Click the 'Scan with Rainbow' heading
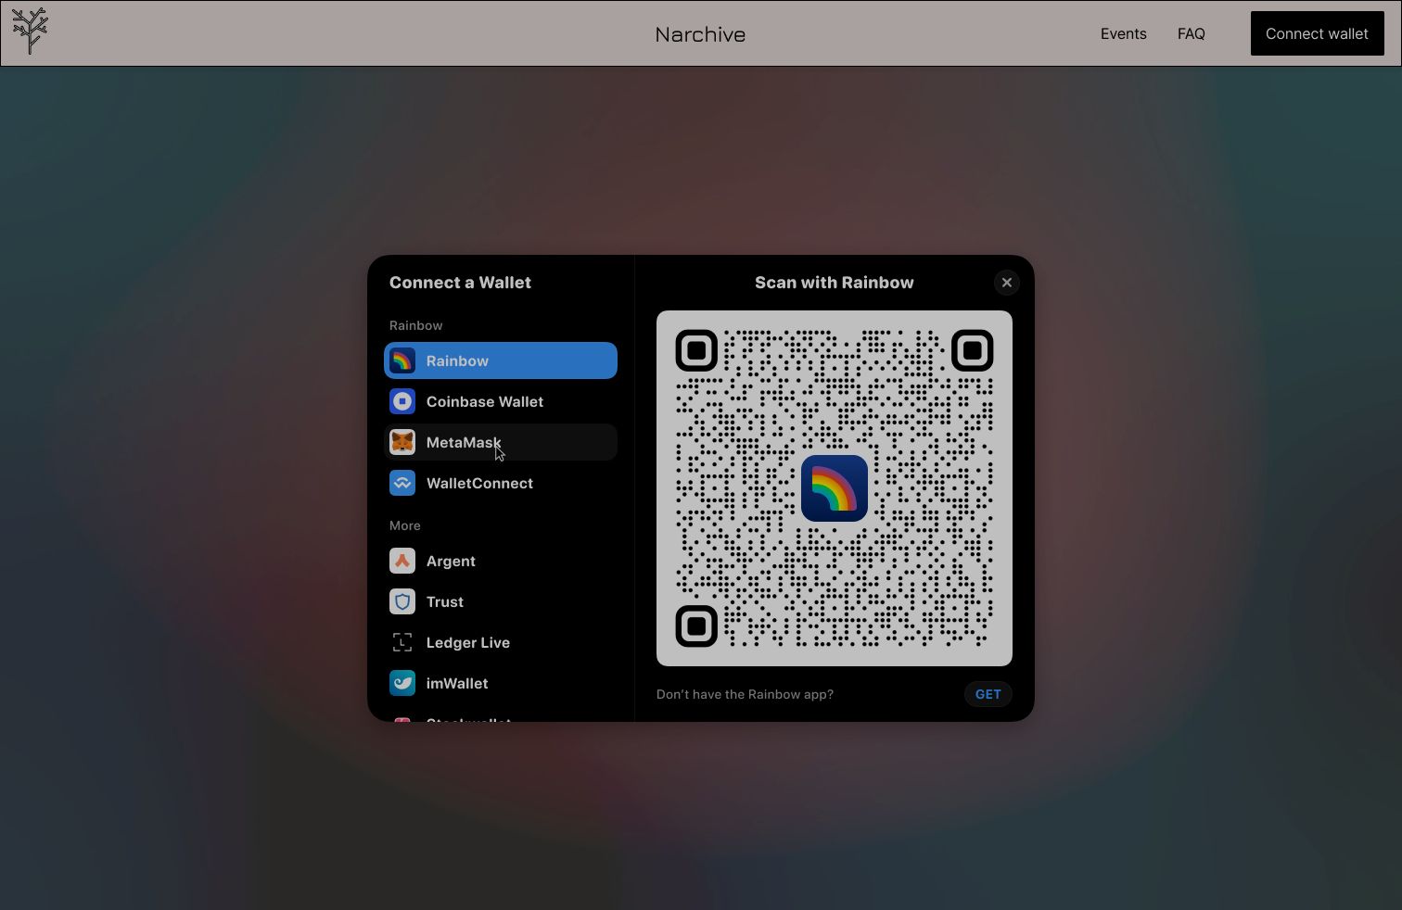 coord(835,283)
